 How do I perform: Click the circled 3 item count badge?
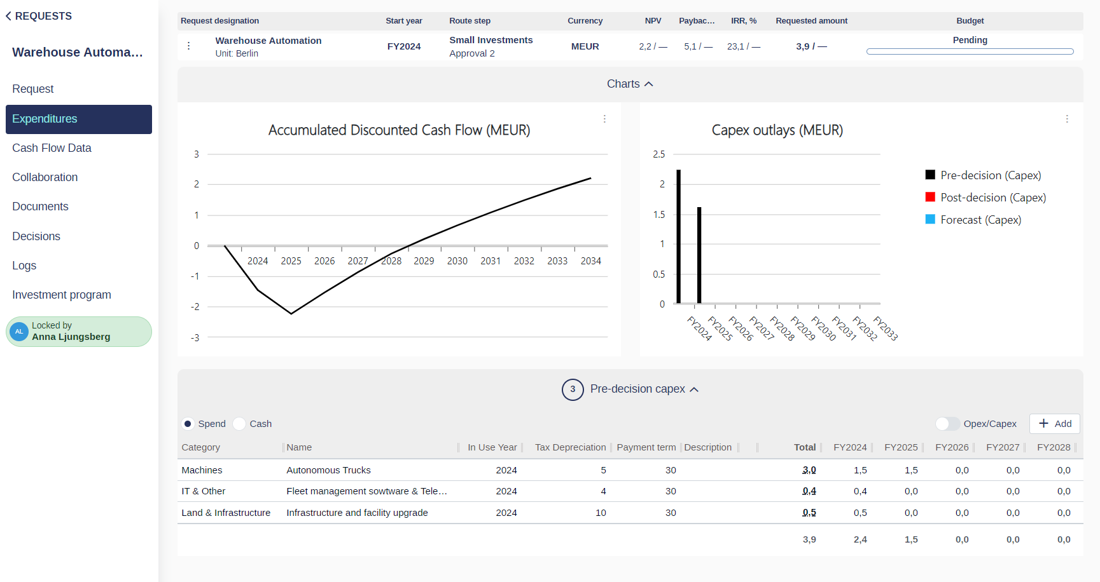click(573, 389)
